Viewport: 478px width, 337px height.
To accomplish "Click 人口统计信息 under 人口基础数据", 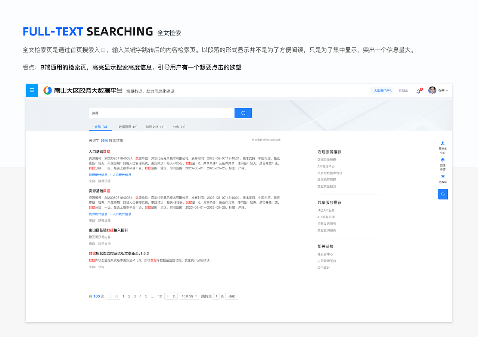I will [x=122, y=175].
